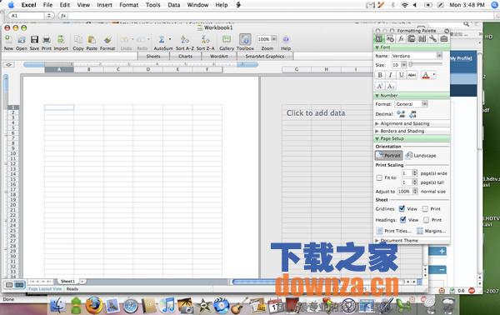
Task: Open the Data menu
Action: (174, 5)
